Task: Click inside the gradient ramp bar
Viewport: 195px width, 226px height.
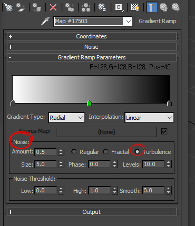Action: [91, 89]
